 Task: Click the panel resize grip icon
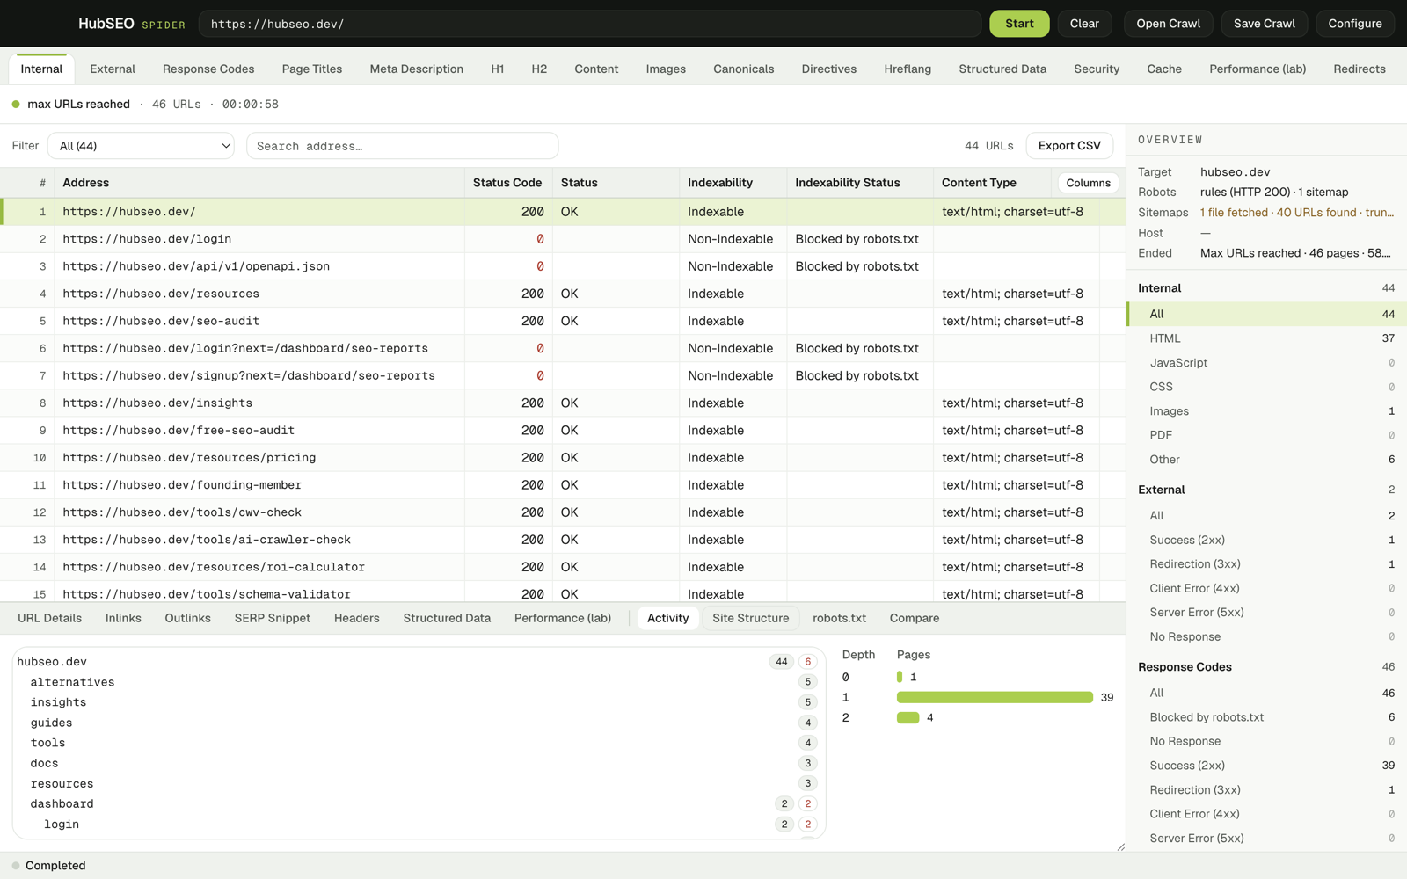point(1120,847)
